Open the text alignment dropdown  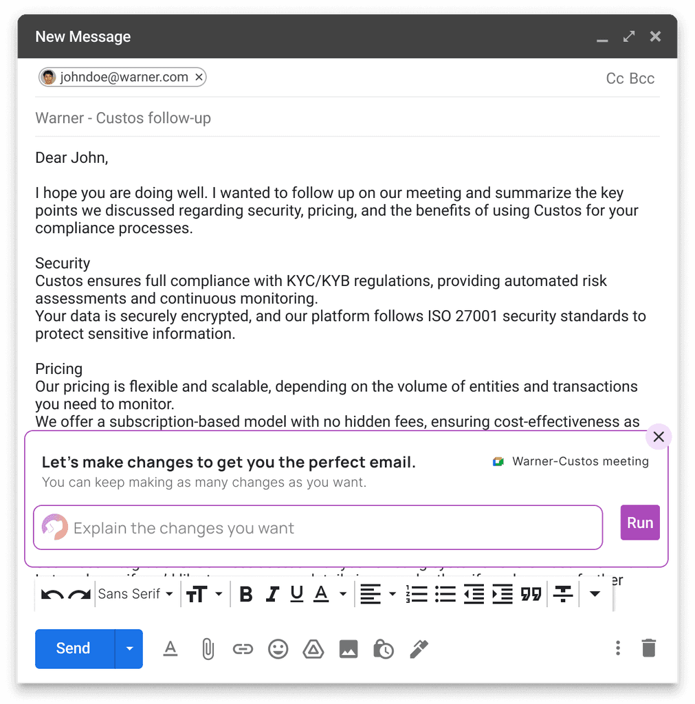(x=378, y=594)
